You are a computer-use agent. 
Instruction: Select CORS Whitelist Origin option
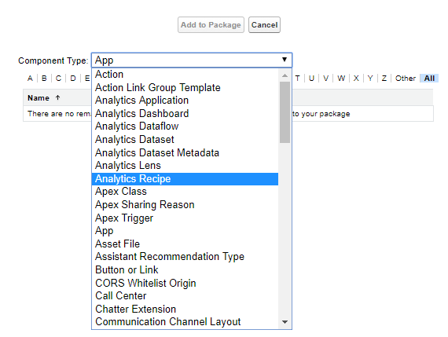coord(185,283)
